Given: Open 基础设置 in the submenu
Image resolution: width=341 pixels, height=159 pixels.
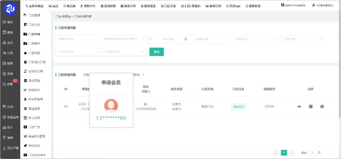Looking at the screenshot, I should [x=32, y=109].
